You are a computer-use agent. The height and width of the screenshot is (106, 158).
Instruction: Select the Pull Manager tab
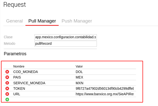click(x=42, y=21)
